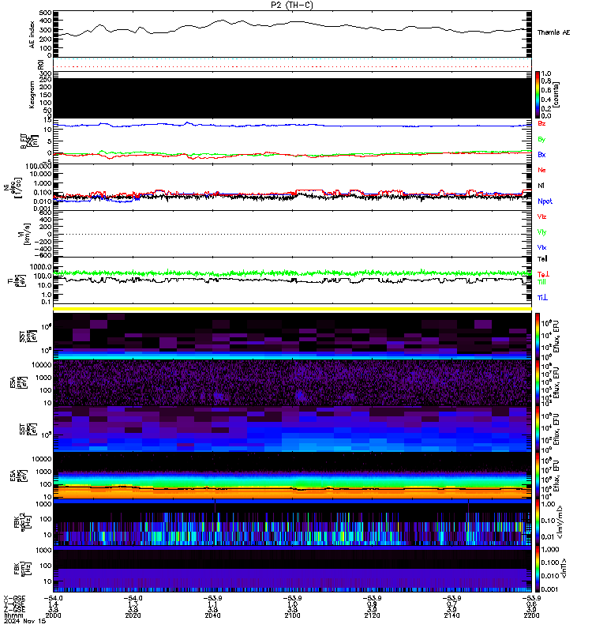
Task: Click the '2100' time tick label
Action: (x=292, y=615)
